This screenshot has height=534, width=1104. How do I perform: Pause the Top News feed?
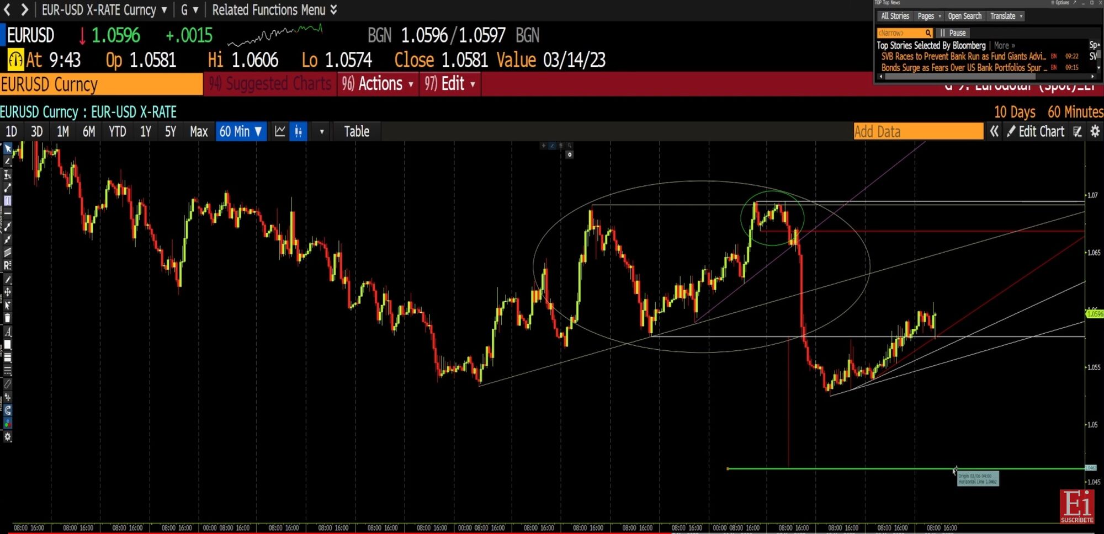coord(953,33)
